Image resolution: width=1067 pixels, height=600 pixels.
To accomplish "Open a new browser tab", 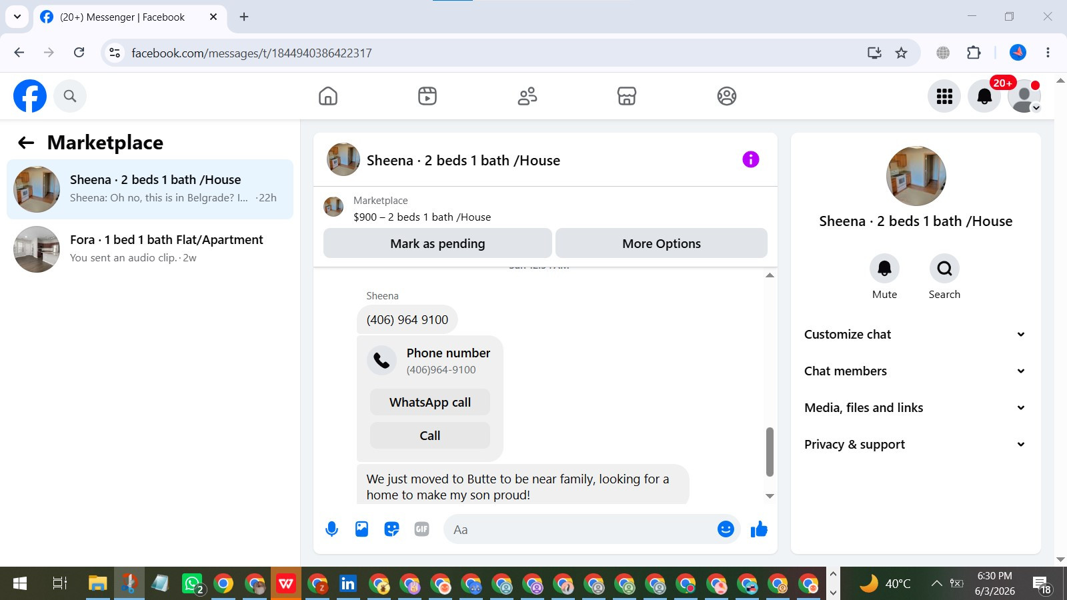I will click(x=244, y=17).
